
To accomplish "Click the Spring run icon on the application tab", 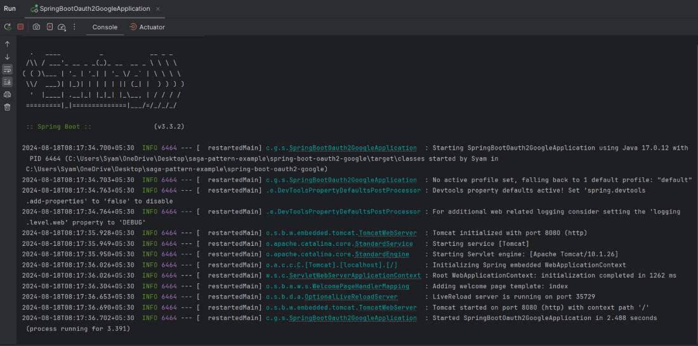I will pos(34,8).
